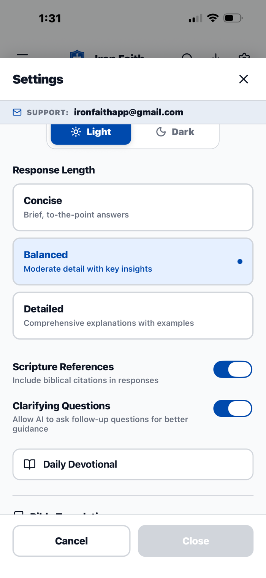Close Settings with the X icon
Screen dimensions: 266x578
point(244,79)
